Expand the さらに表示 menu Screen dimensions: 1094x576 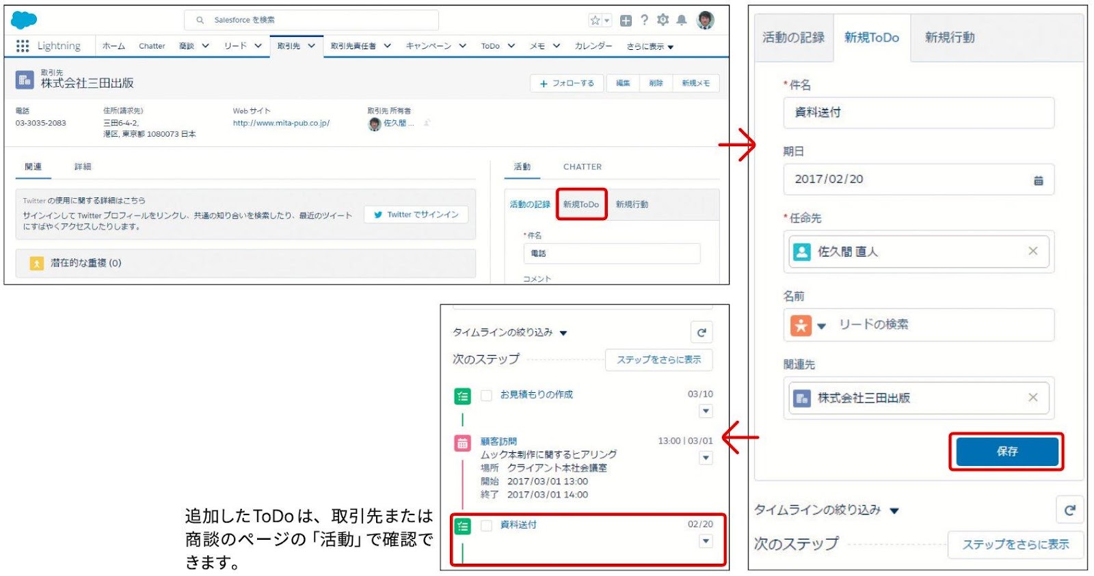(650, 46)
